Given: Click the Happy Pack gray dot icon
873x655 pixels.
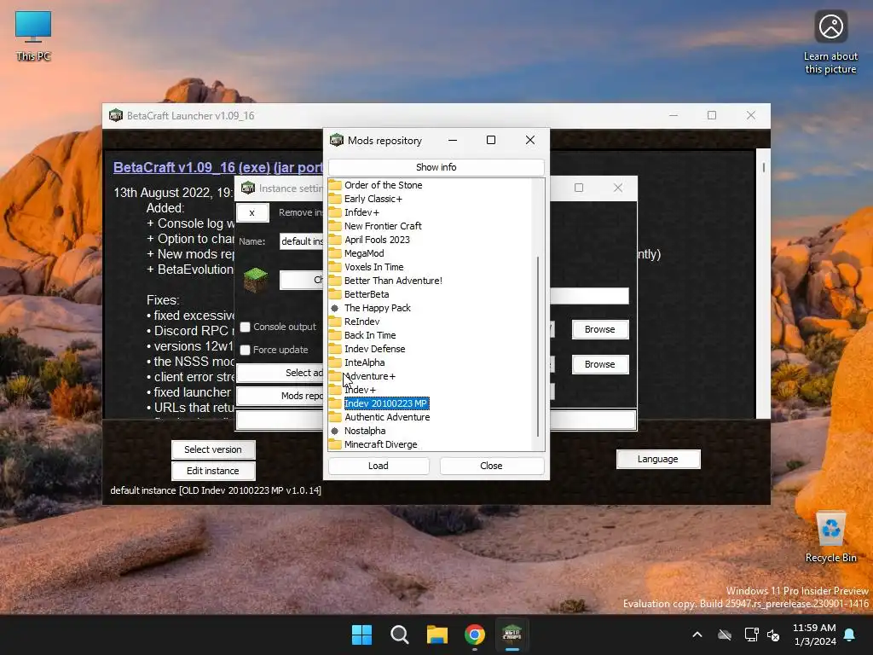Looking at the screenshot, I should 334,308.
